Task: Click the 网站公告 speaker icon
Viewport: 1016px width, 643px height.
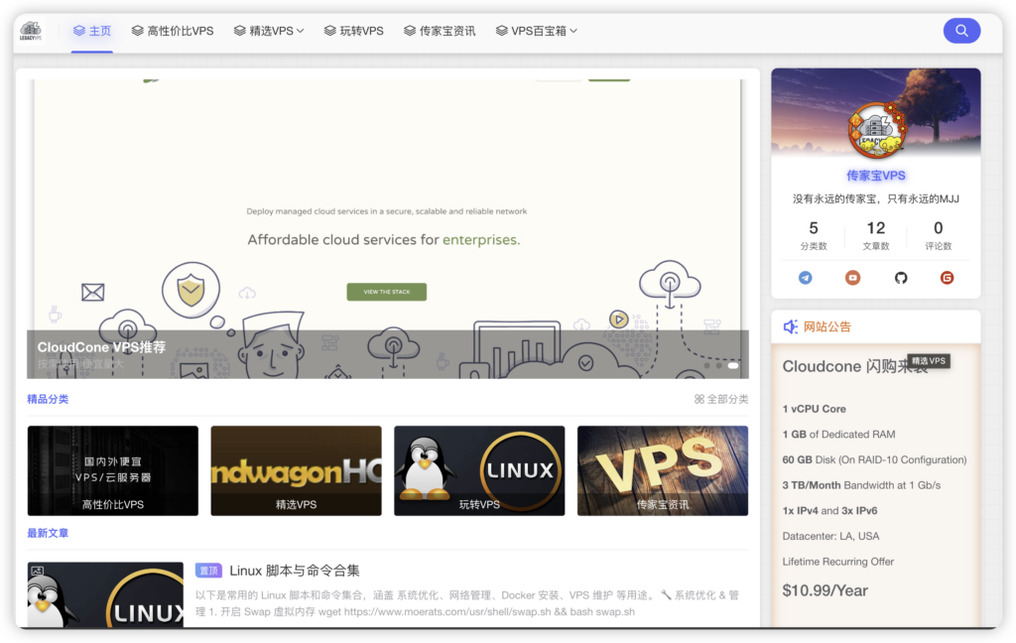Action: click(791, 326)
